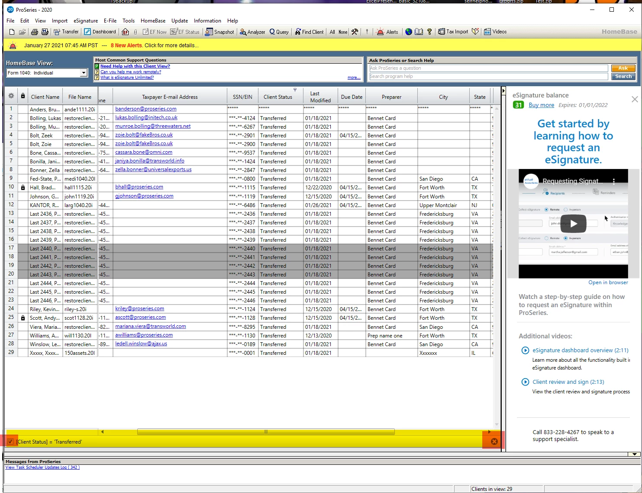The image size is (642, 493).
Task: Click the dropdown arrow above the Messages pane
Action: tap(634, 454)
